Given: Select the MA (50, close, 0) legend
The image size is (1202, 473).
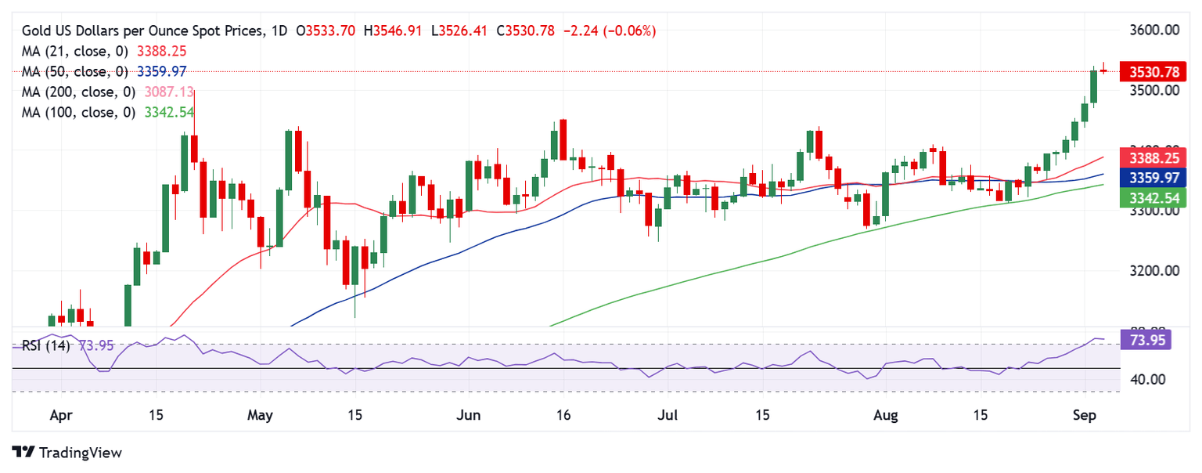Looking at the screenshot, I should click(x=75, y=71).
